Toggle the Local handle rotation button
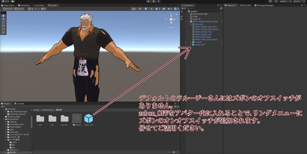Screen dimensions: 307x154 [x=19, y=9]
